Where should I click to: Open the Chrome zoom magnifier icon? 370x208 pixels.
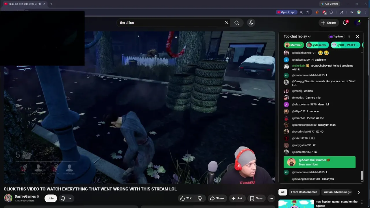301,12
